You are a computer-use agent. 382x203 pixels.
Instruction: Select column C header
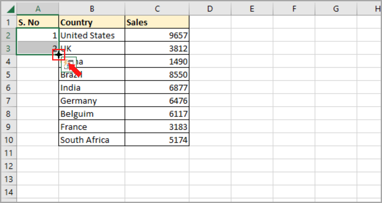157,9
